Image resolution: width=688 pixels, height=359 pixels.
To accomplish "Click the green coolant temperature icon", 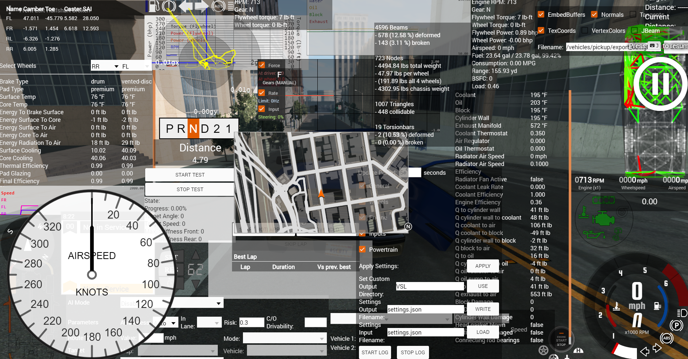I will [584, 212].
